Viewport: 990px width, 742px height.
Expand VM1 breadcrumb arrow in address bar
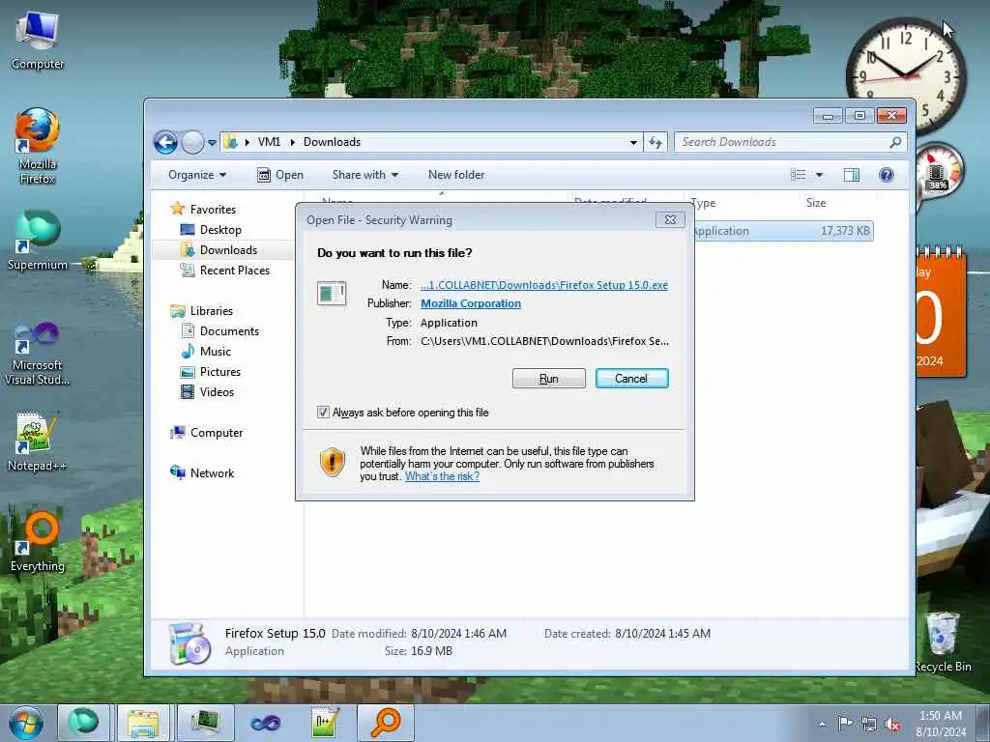point(292,143)
